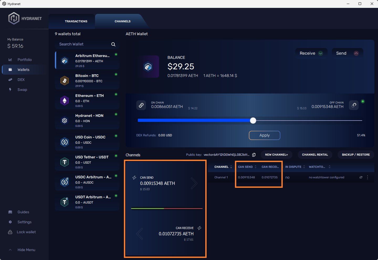
Task: Click the 0.01072735 CAN RECEIVE table cell
Action: click(x=270, y=177)
